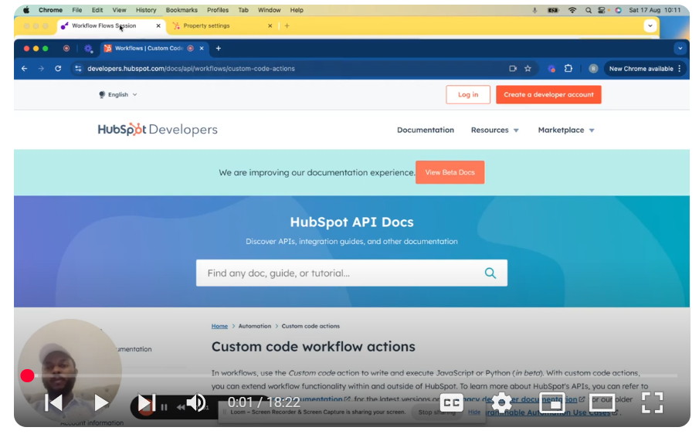
Task: Toggle closed captions CC button
Action: 451,403
